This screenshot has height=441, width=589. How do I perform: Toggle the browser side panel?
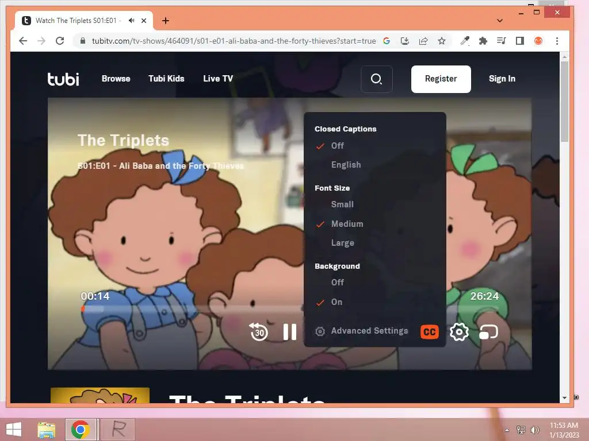pos(520,41)
